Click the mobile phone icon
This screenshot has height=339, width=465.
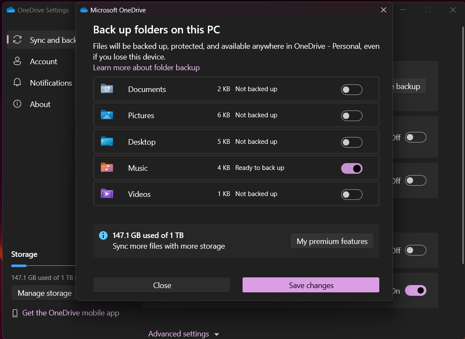[15, 313]
